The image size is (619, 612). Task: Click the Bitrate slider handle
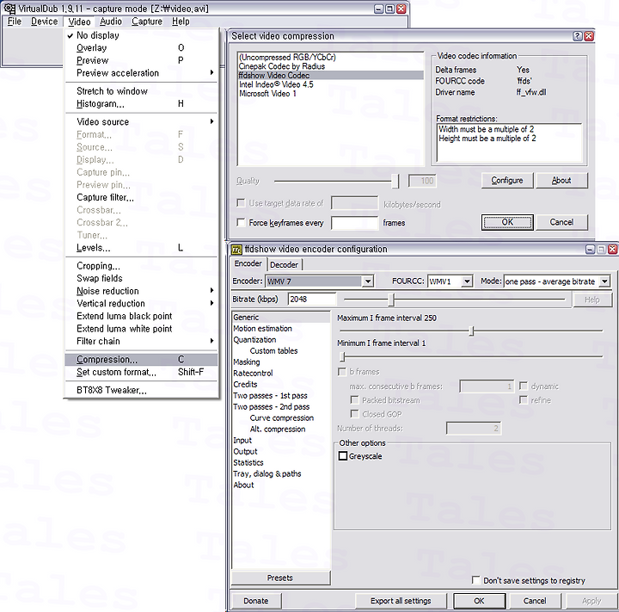pos(391,300)
